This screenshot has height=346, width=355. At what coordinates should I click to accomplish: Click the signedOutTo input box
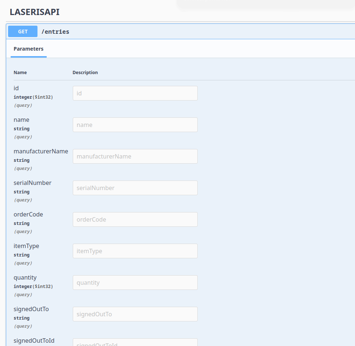(x=135, y=314)
